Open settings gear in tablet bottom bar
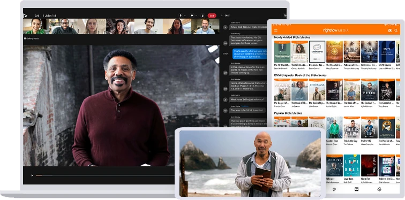The height and width of the screenshot is (200, 405). 379,189
